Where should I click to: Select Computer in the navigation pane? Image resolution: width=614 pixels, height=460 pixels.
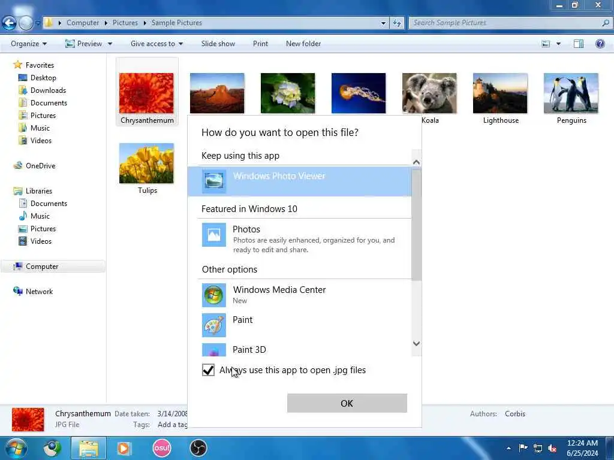(53, 267)
